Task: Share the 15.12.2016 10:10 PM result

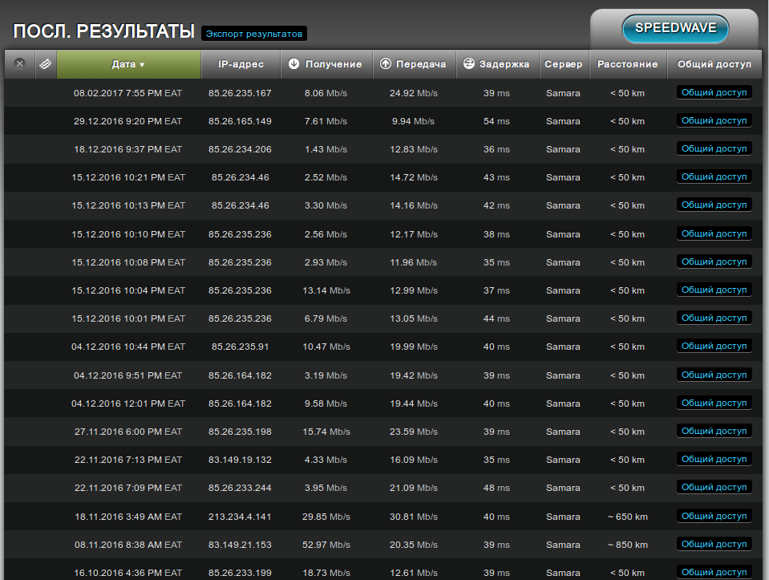Action: (714, 233)
